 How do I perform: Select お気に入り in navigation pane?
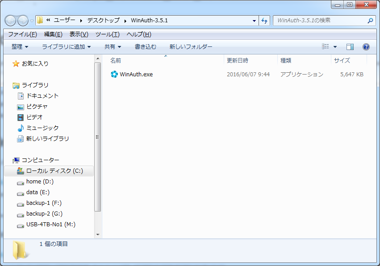pyautogui.click(x=35, y=63)
